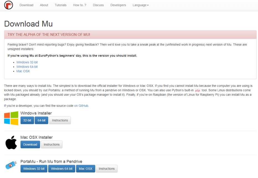Open Mac OSX Installer Instructions
258x178 pixels.
(52, 144)
